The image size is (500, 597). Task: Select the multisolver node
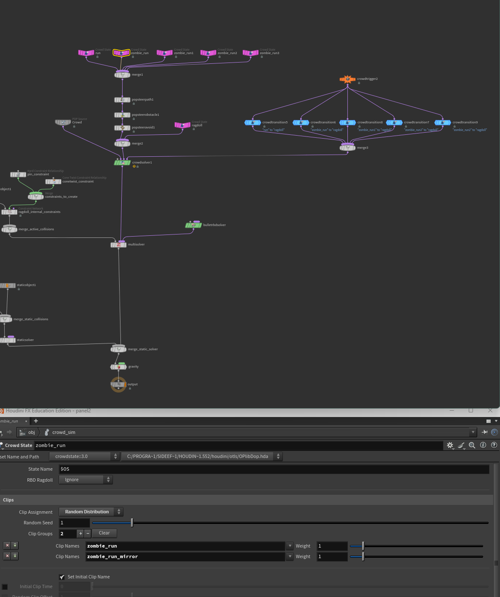tap(118, 245)
